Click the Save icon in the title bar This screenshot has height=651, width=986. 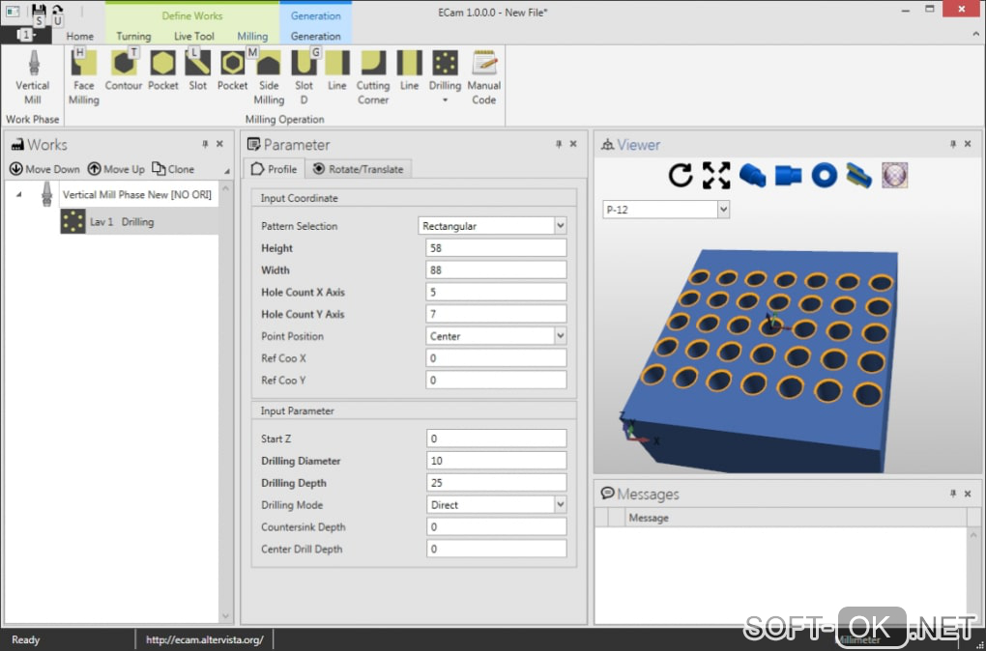pyautogui.click(x=39, y=12)
